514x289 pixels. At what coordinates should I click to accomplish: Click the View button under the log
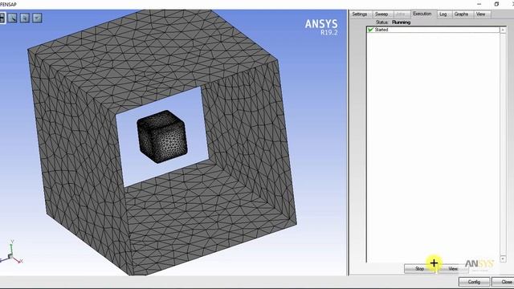click(x=453, y=269)
